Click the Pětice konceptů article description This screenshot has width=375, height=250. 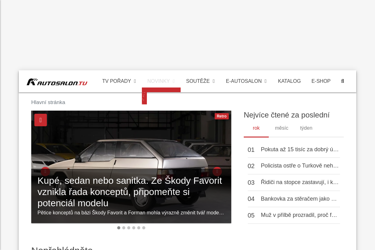(131, 213)
